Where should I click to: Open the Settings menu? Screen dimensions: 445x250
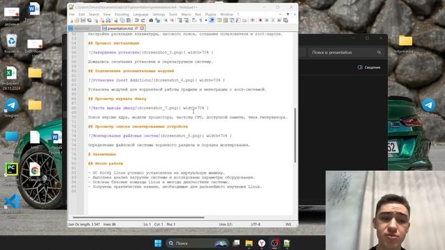159,14
